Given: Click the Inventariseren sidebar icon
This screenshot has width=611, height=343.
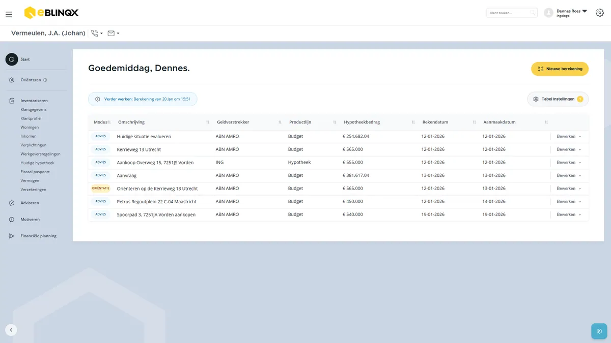Looking at the screenshot, I should [12, 101].
